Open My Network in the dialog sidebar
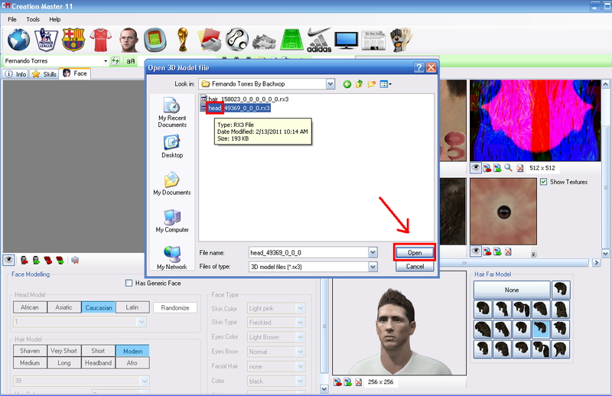Viewport: 612px width, 396px height. pos(172,256)
